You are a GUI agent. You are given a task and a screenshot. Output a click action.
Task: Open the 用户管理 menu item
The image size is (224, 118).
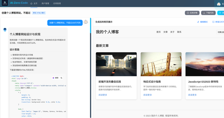45,3
